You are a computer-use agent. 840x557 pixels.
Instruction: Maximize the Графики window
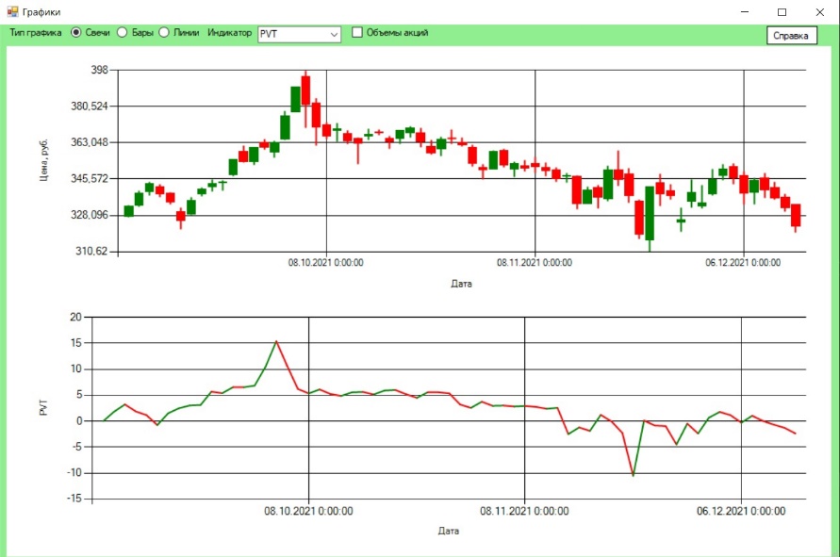pyautogui.click(x=782, y=12)
